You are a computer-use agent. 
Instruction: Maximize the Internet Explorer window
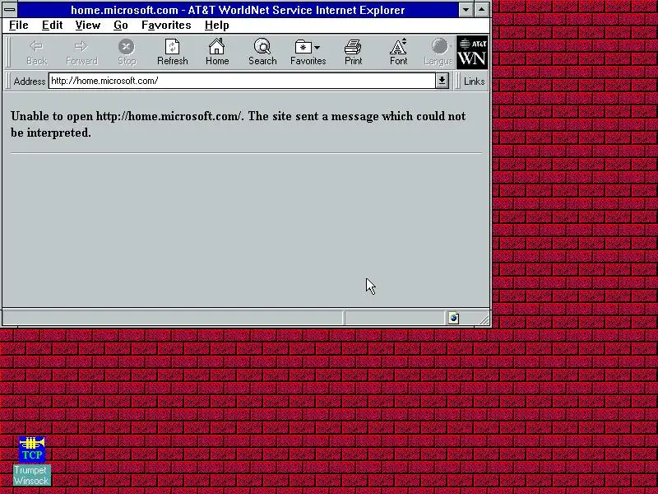point(482,9)
